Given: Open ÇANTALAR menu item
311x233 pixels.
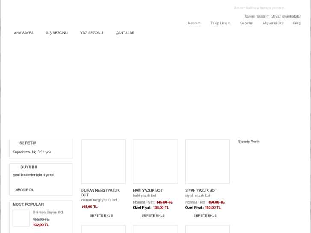Looking at the screenshot, I should [x=125, y=33].
